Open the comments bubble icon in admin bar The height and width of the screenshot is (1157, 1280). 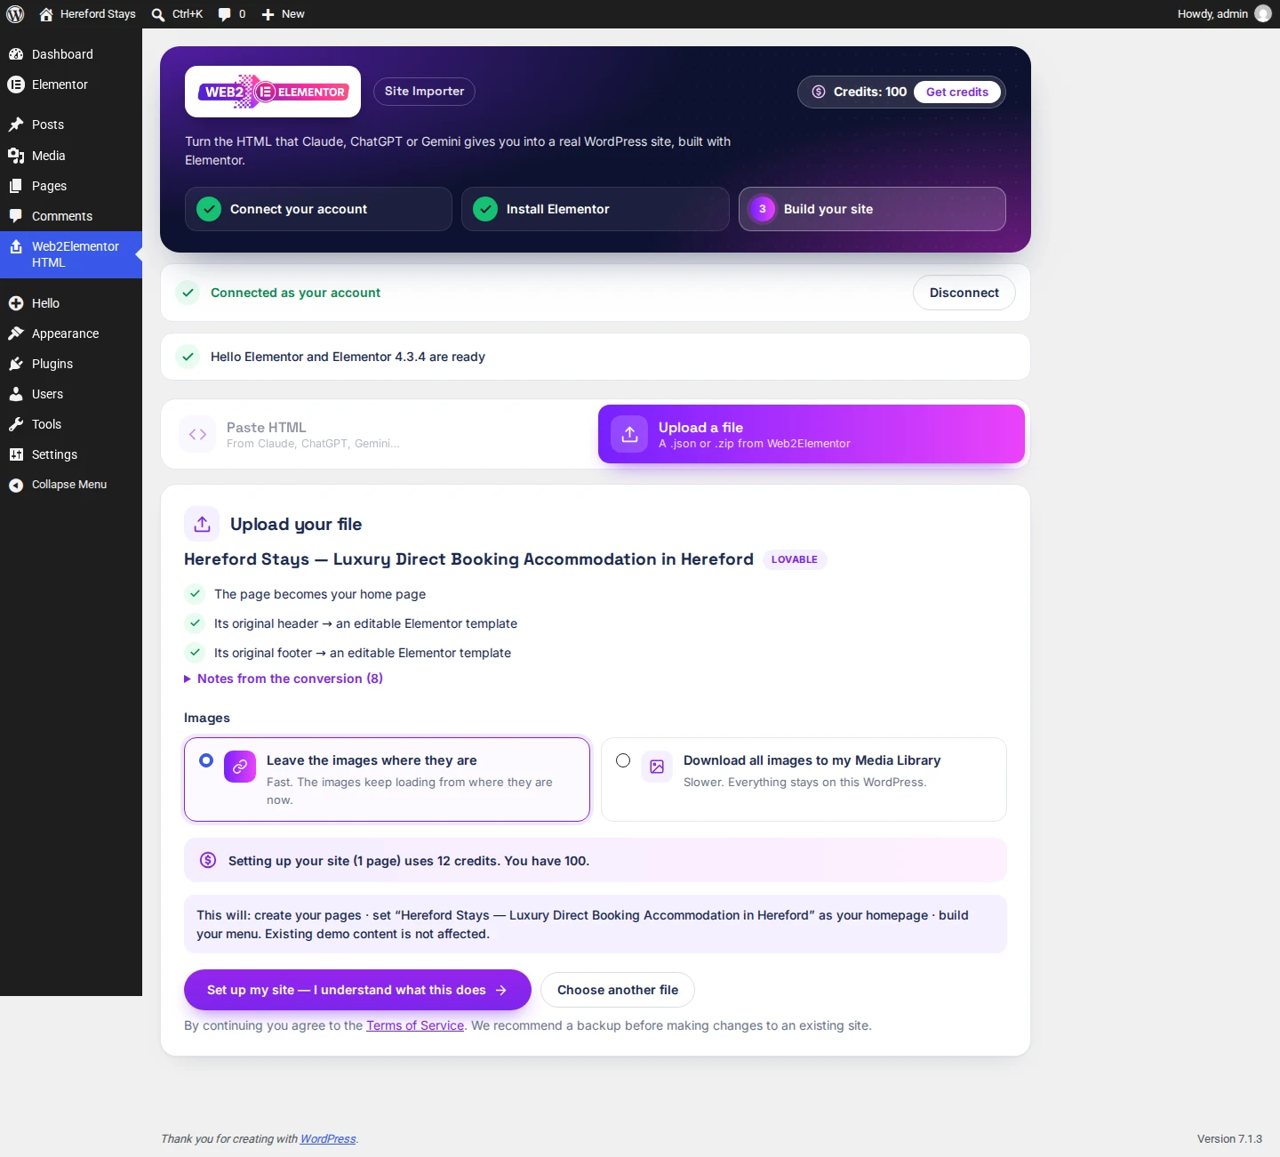[x=224, y=14]
